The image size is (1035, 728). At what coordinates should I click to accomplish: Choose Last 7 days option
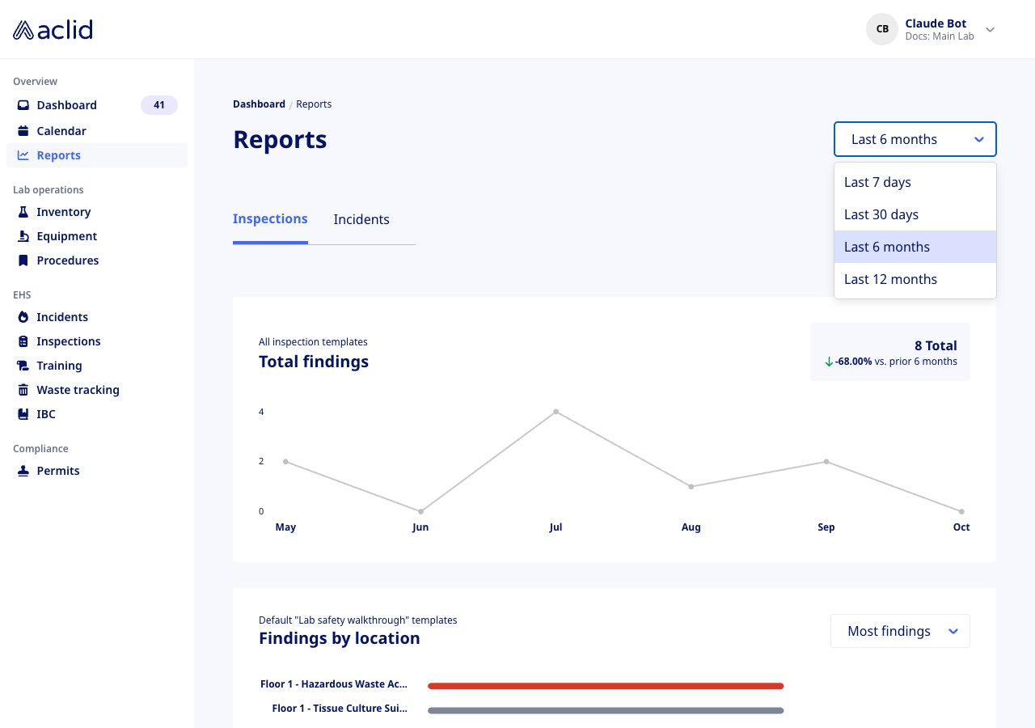click(915, 182)
